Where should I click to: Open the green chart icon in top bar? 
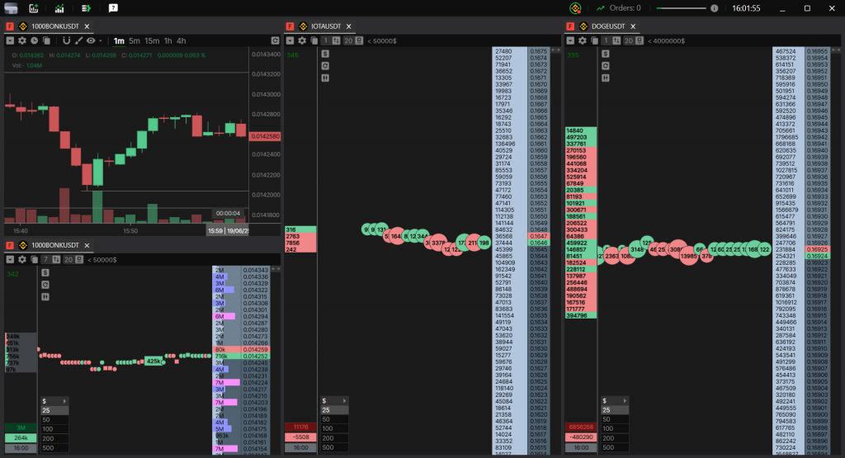[59, 8]
